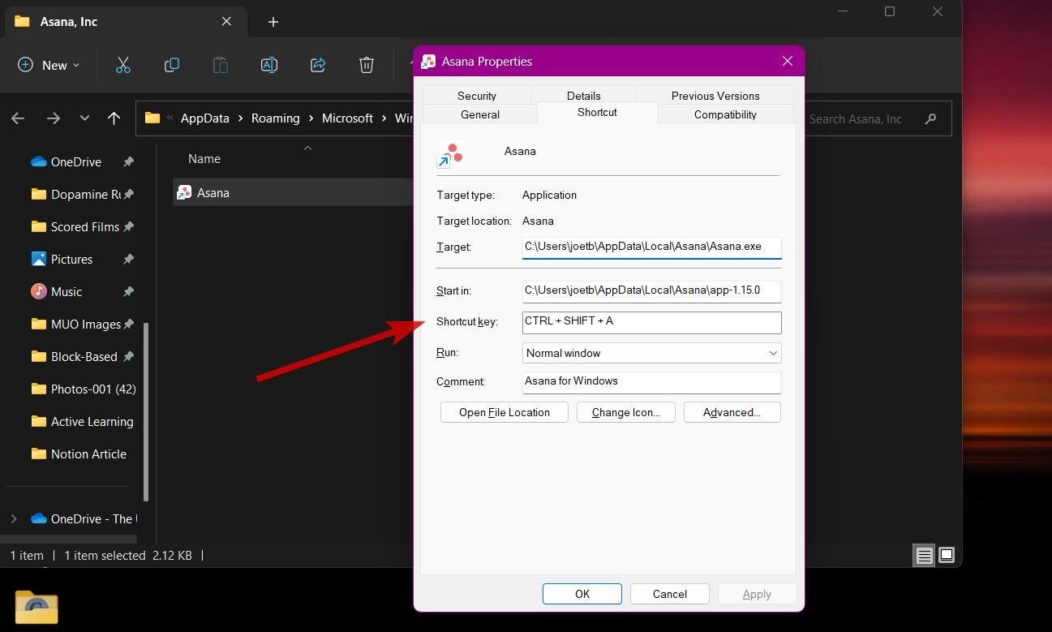Click the Copy icon in File Explorer toolbar
Screen dimensions: 1052x632
point(172,65)
